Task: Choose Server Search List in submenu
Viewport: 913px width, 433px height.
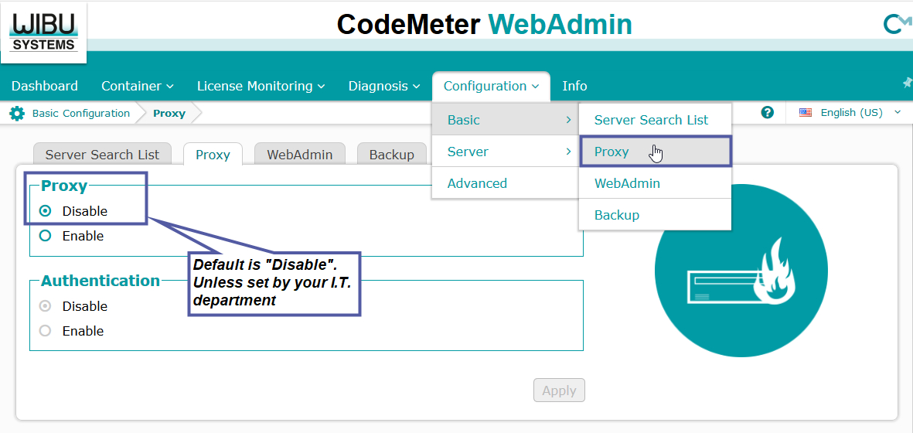Action: click(655, 120)
